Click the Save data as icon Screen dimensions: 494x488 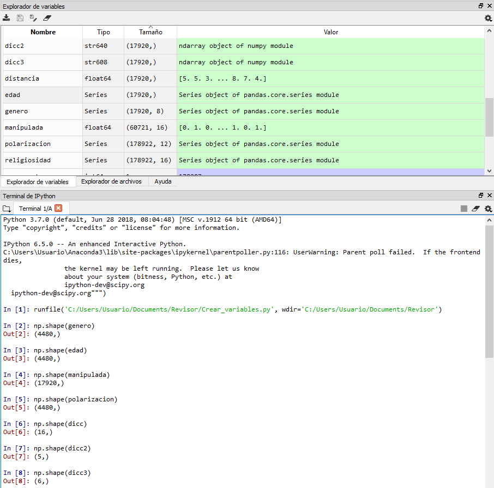(33, 18)
